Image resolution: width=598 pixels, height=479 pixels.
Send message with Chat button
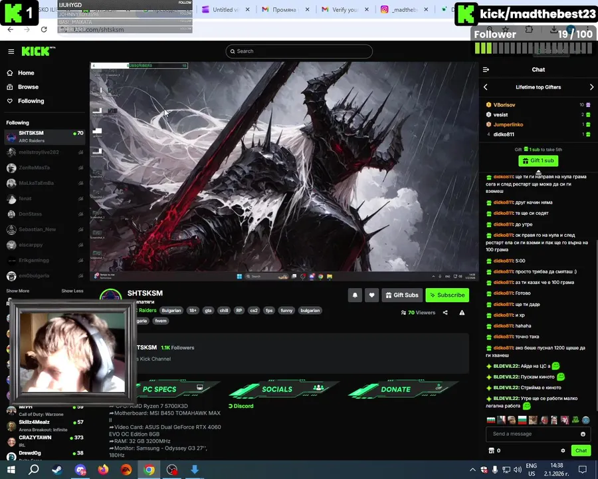581,451
